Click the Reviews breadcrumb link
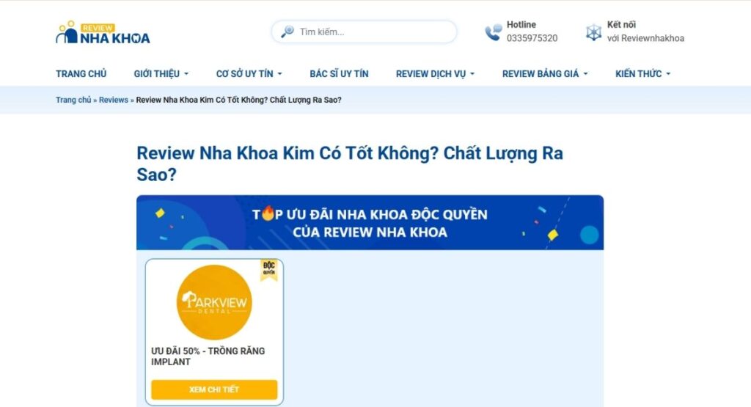This screenshot has height=407, width=751. [x=114, y=100]
